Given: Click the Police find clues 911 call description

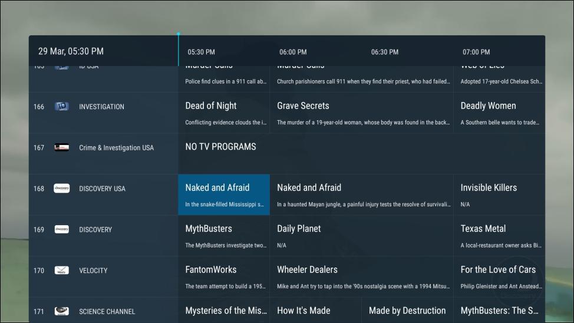Looking at the screenshot, I should point(226,81).
